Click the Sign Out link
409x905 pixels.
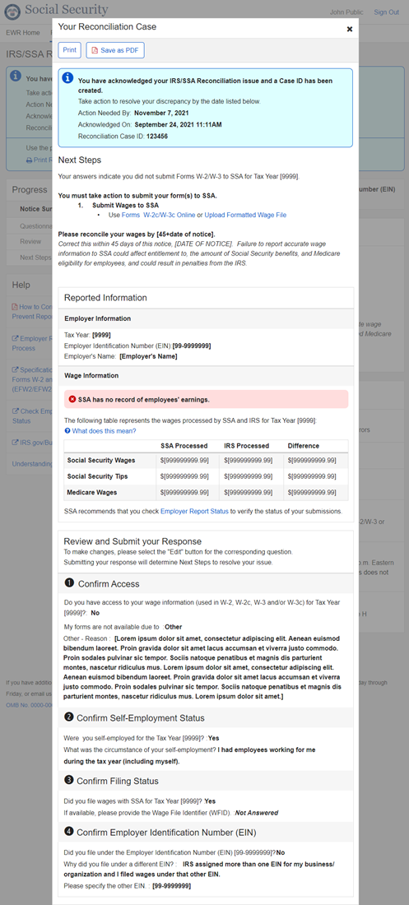tap(387, 12)
